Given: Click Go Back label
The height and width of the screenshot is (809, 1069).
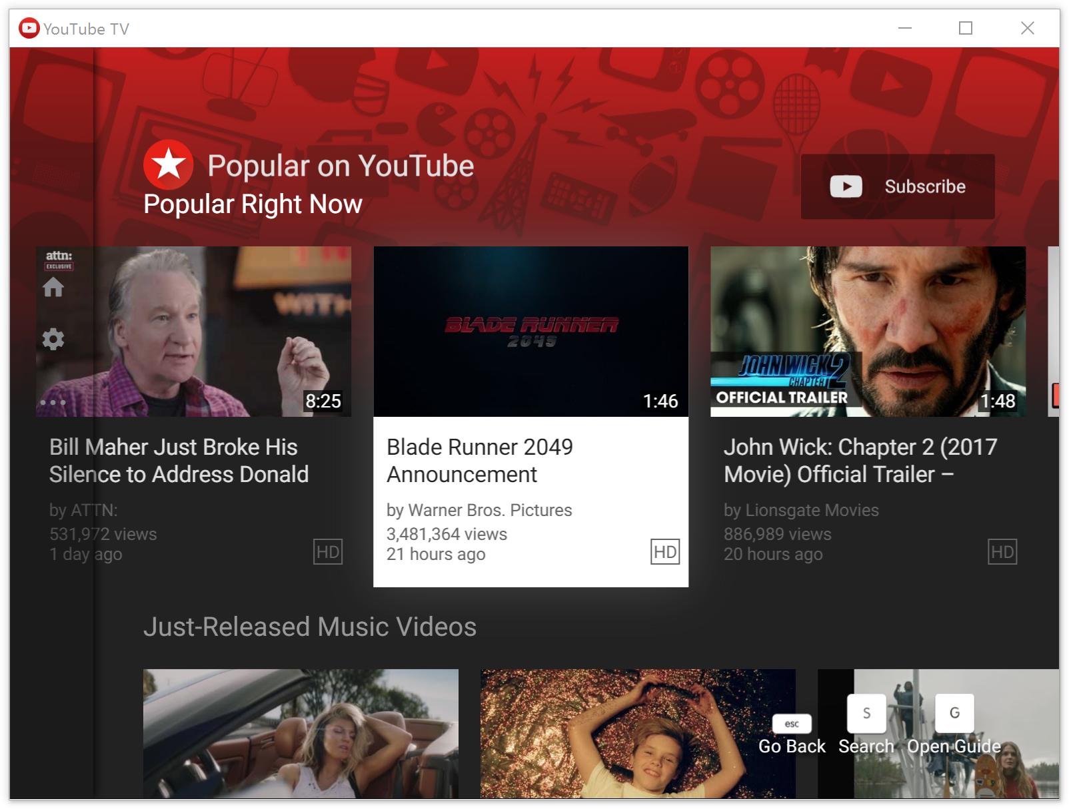Looking at the screenshot, I should (792, 746).
